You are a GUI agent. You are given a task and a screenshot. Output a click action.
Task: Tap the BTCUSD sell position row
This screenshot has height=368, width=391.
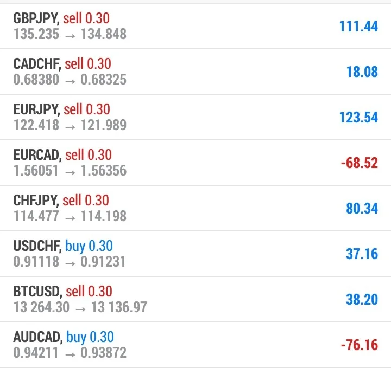(x=195, y=299)
